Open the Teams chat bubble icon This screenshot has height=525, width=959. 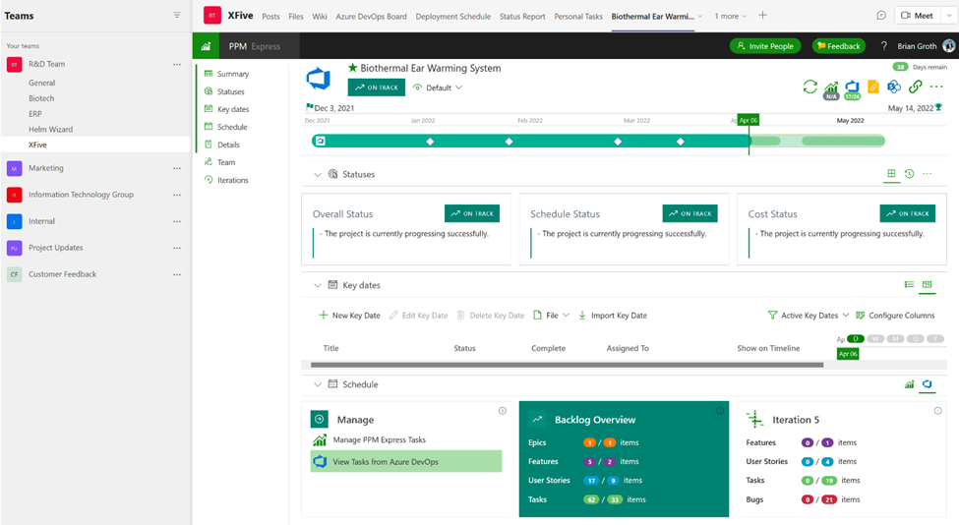pos(881,16)
